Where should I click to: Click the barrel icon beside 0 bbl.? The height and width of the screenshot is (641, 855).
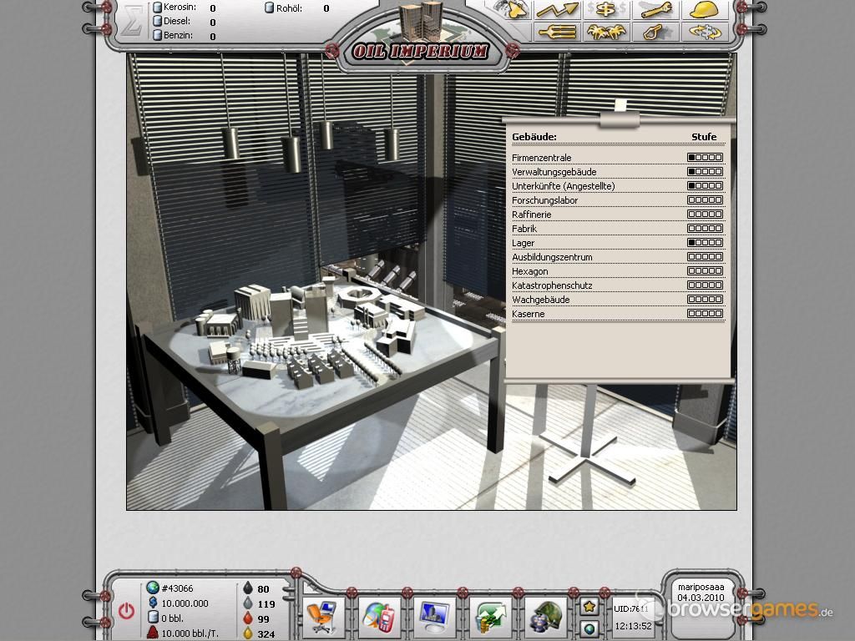(154, 618)
